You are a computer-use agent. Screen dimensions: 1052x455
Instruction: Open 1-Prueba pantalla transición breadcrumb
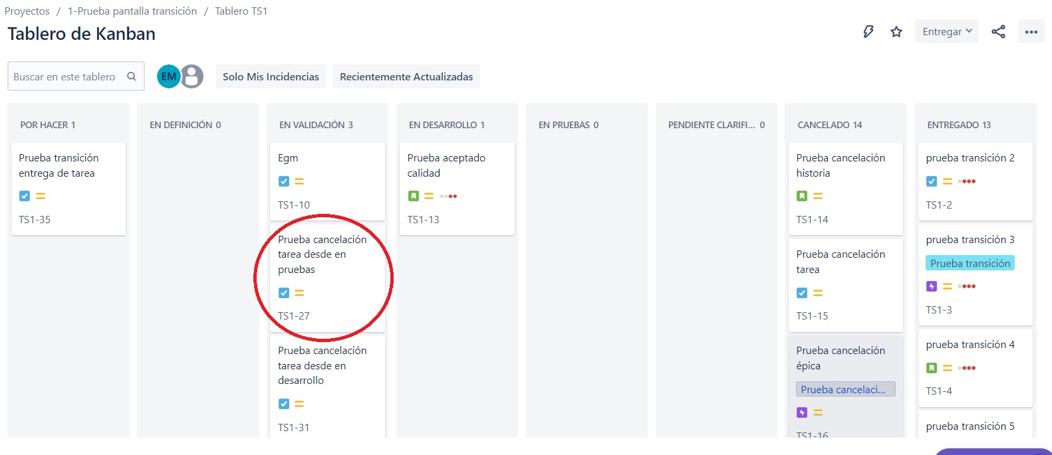[x=132, y=11]
